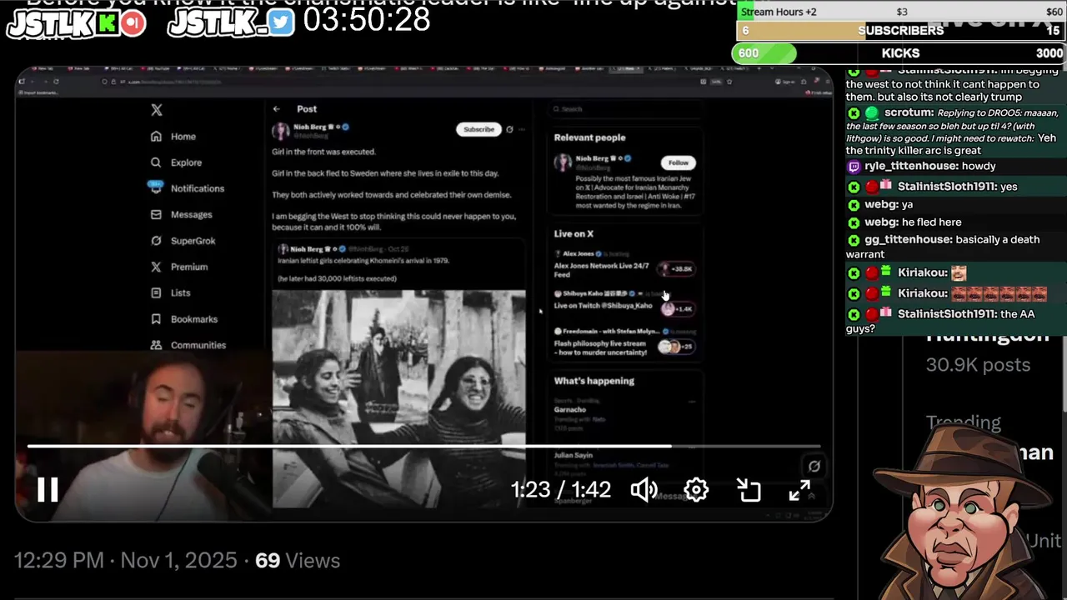Screen dimensions: 1067x600
Task: Click the X logo in the sidebar
Action: 157,110
